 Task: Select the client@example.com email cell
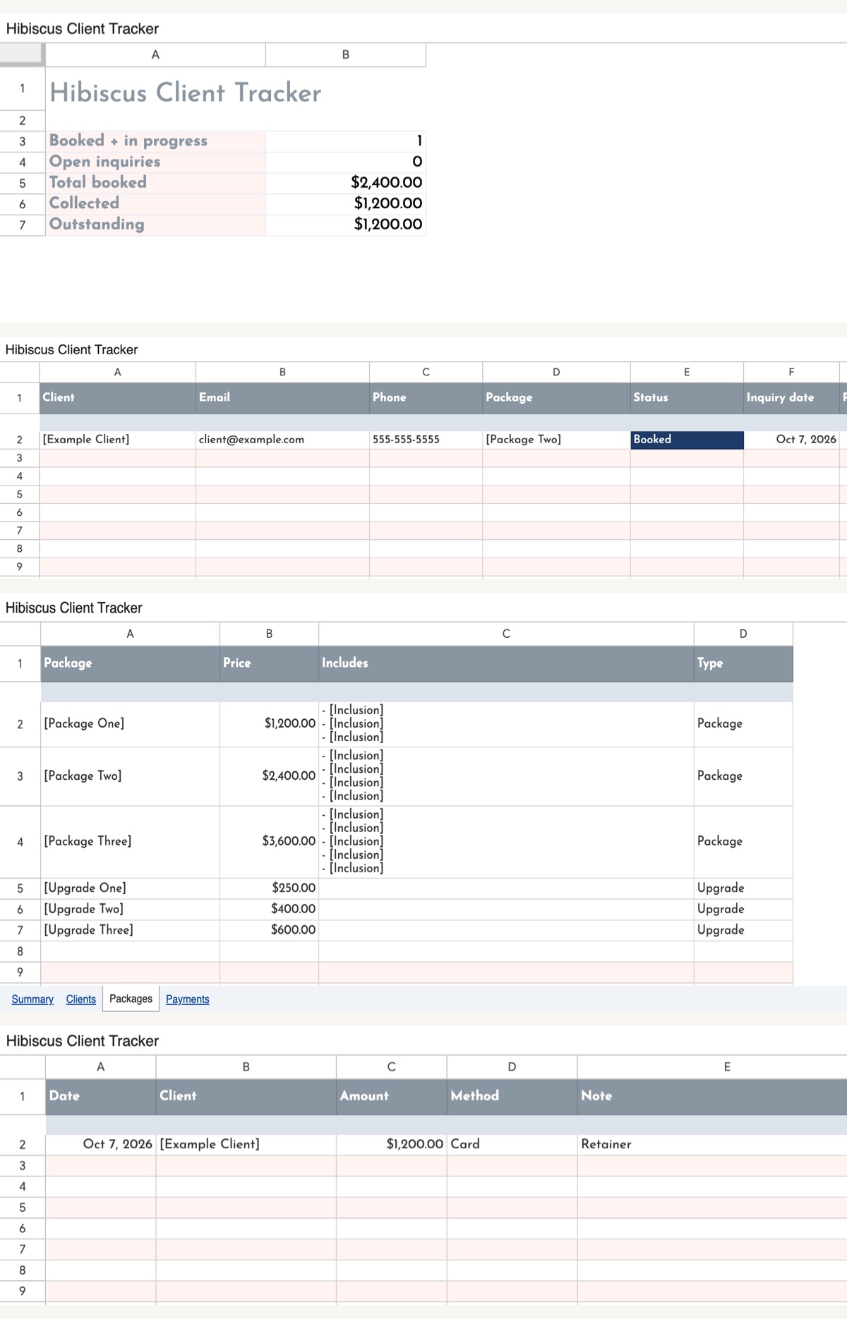282,440
